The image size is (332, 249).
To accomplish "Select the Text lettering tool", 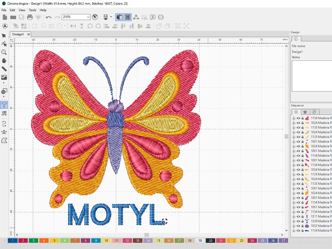I will (x=4, y=105).
